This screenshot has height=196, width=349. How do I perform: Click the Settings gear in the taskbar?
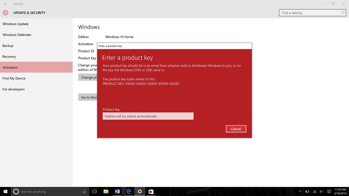(140, 191)
